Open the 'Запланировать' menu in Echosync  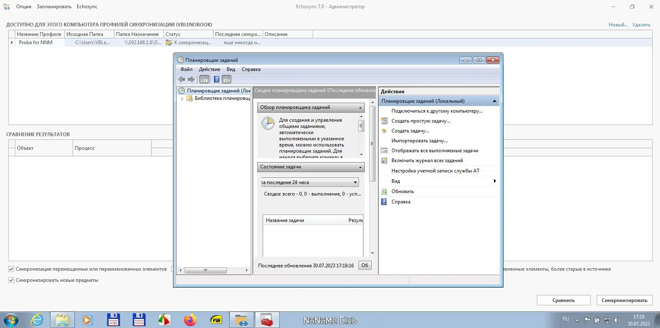click(x=54, y=7)
